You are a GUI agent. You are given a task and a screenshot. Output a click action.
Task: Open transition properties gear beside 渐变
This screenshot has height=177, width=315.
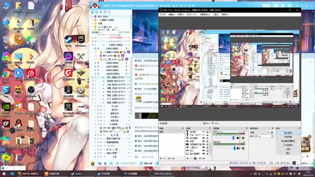pos(272,133)
